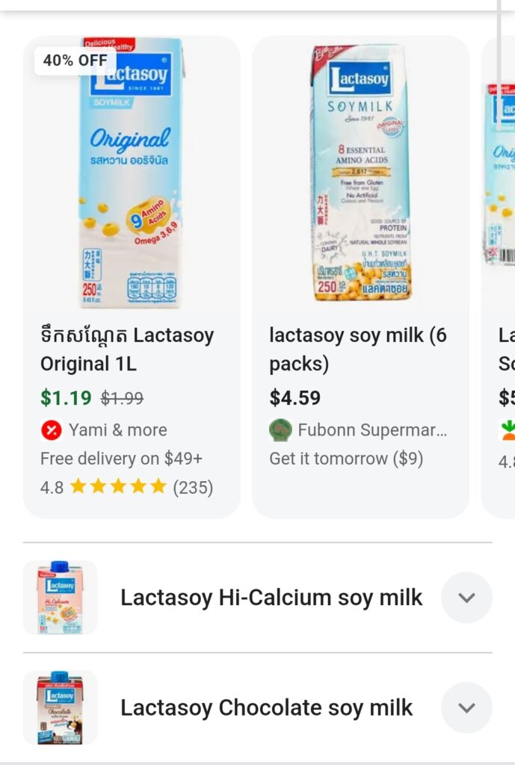Open Lactasoy Hi-Calcium soy milk row
515x765 pixels.
tap(271, 598)
